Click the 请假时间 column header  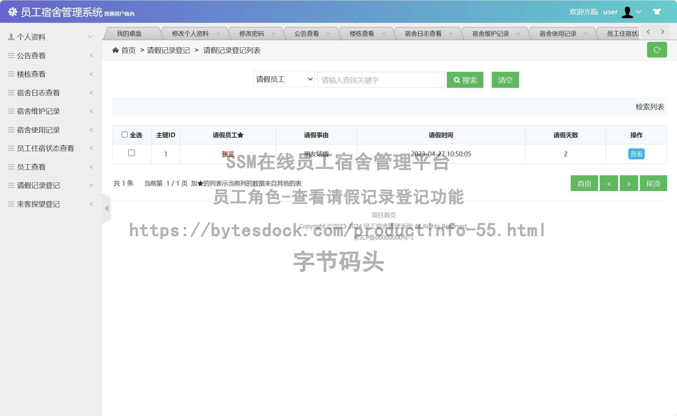(x=441, y=135)
